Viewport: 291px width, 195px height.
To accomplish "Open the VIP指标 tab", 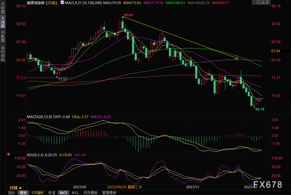I will pos(37,193).
